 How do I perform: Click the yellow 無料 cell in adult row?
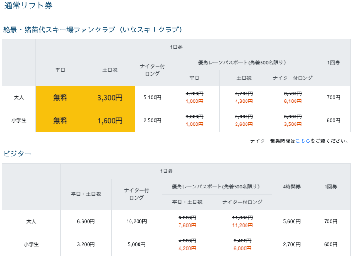click(60, 98)
